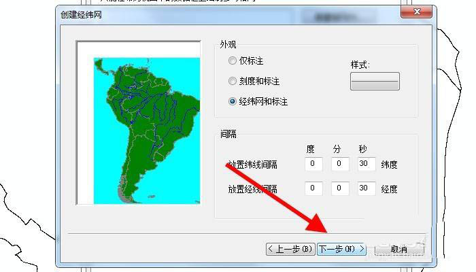The width and height of the screenshot is (476, 272).
Task: Click the latitude minutes field
Action: 340,164
